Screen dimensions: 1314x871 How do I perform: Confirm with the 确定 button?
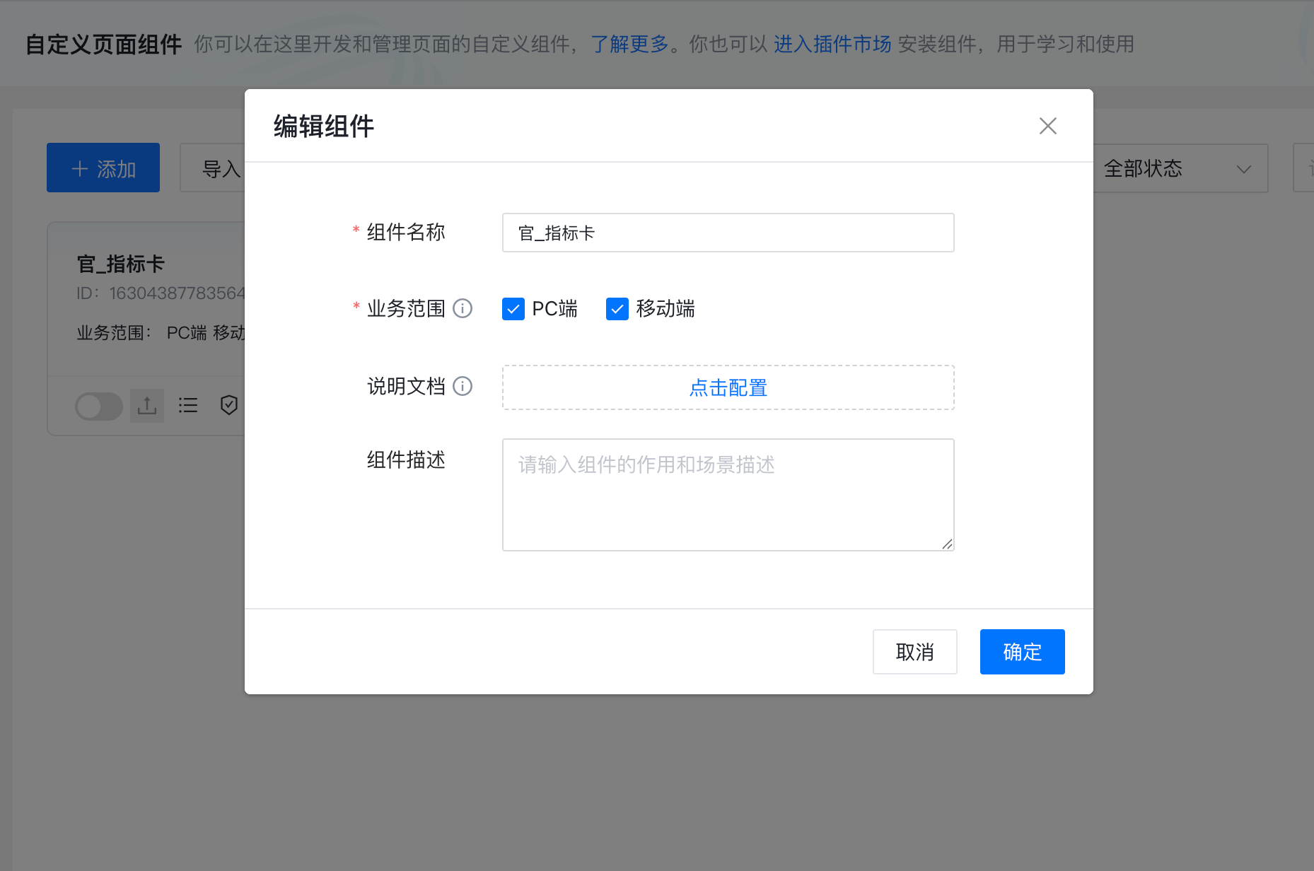[x=1022, y=652]
